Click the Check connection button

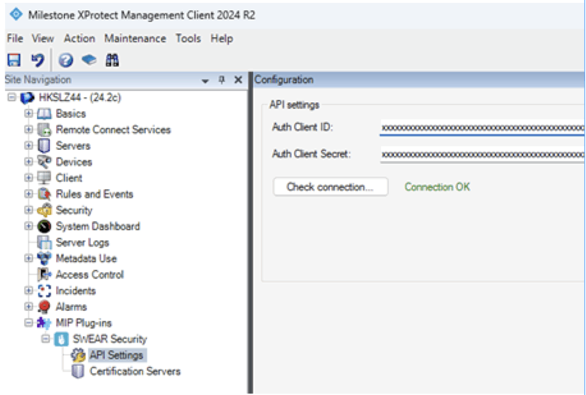(x=330, y=187)
